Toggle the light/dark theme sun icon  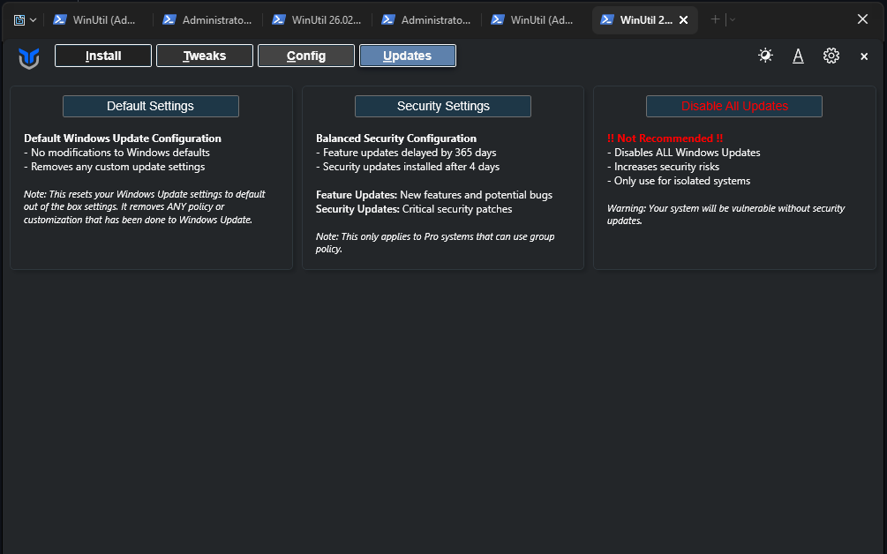765,56
